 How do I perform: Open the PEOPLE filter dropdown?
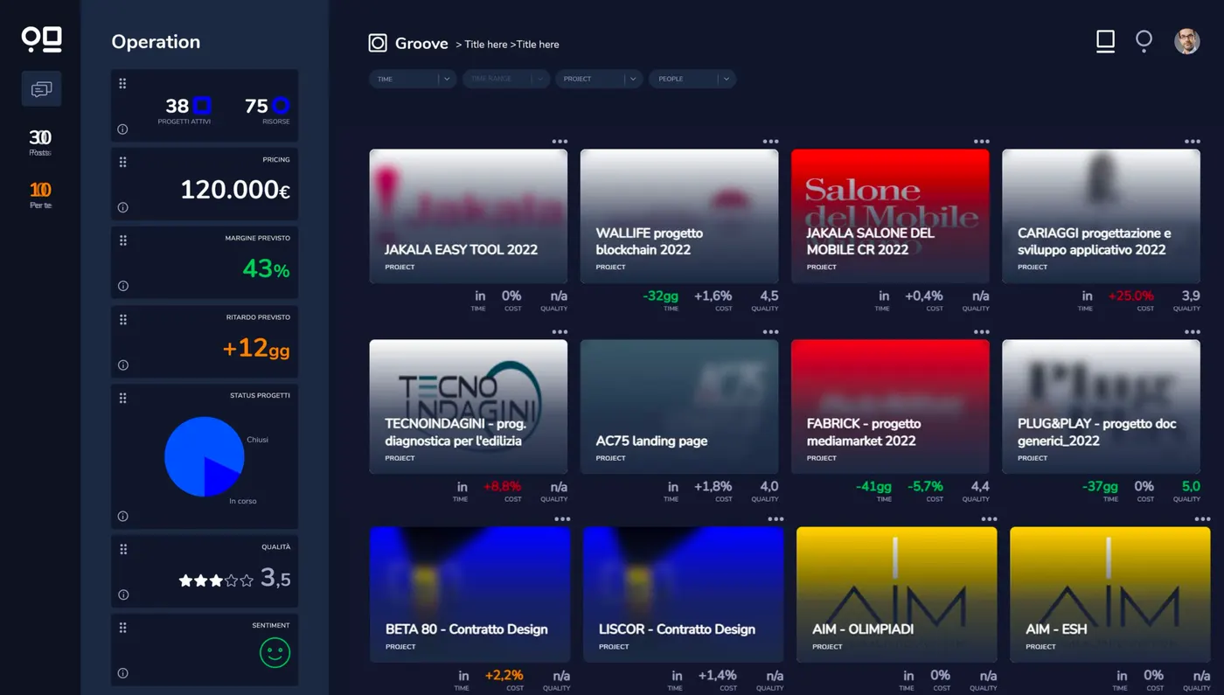692,79
